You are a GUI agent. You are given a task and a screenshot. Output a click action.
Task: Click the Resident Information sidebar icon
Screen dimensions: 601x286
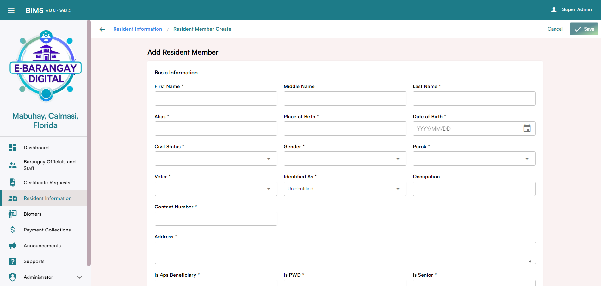click(13, 198)
